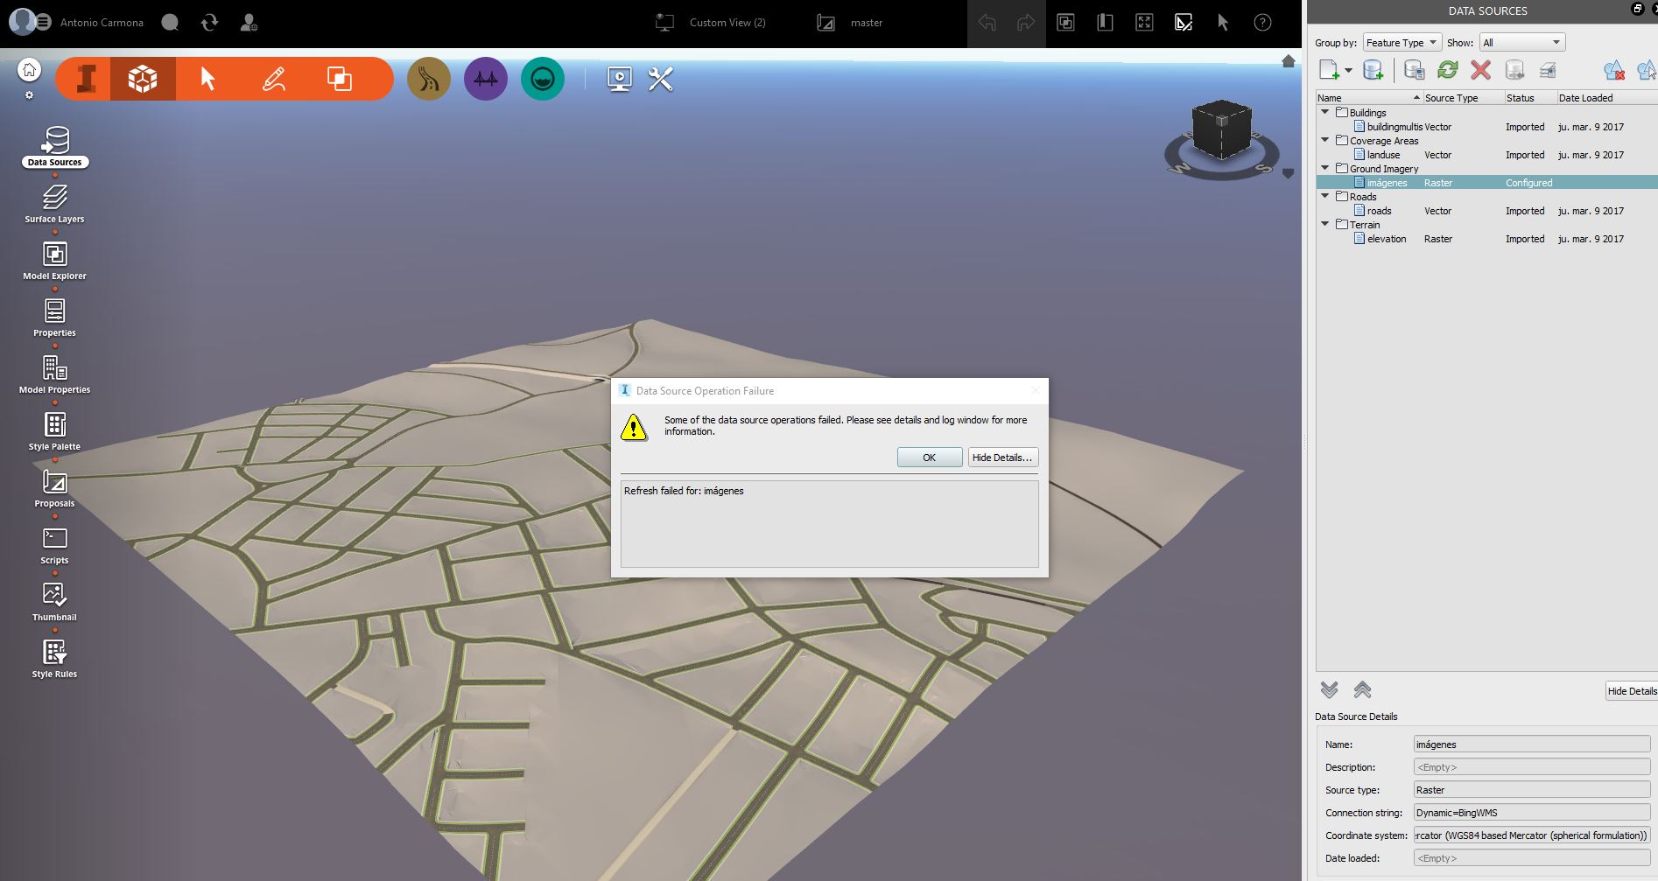
Task: Open Proposals in the left sidebar
Action: coord(54,487)
